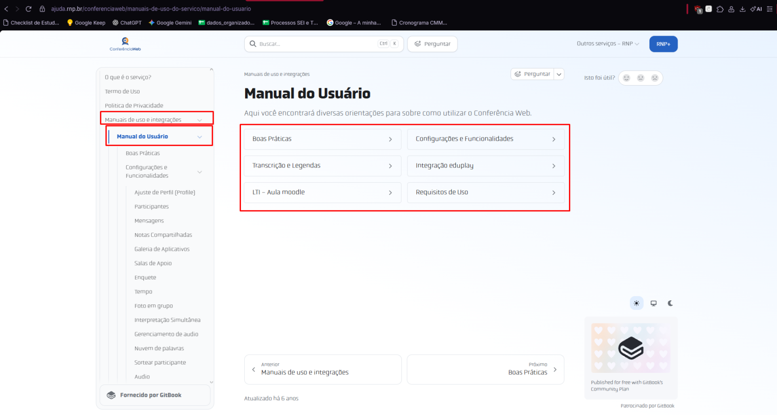Open the browser downloads icon
Viewport: 777px width, 415px height.
(742, 9)
